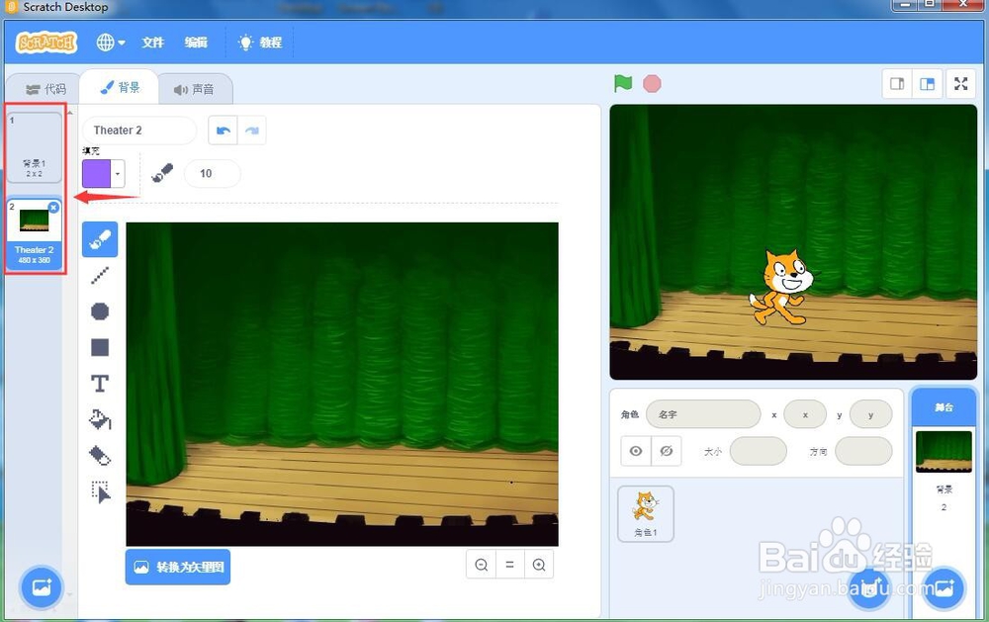989x622 pixels.
Task: Click 转换为矢量图 convert button
Action: coord(178,568)
